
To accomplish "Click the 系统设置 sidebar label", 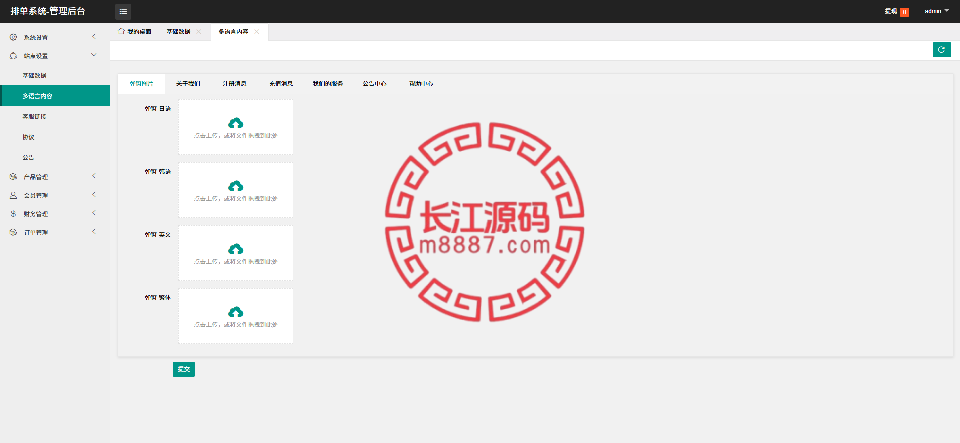I will [36, 38].
